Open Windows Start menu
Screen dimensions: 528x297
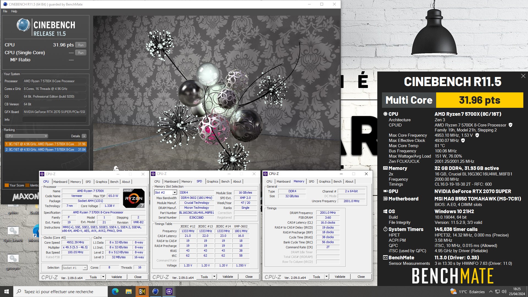tap(6, 291)
